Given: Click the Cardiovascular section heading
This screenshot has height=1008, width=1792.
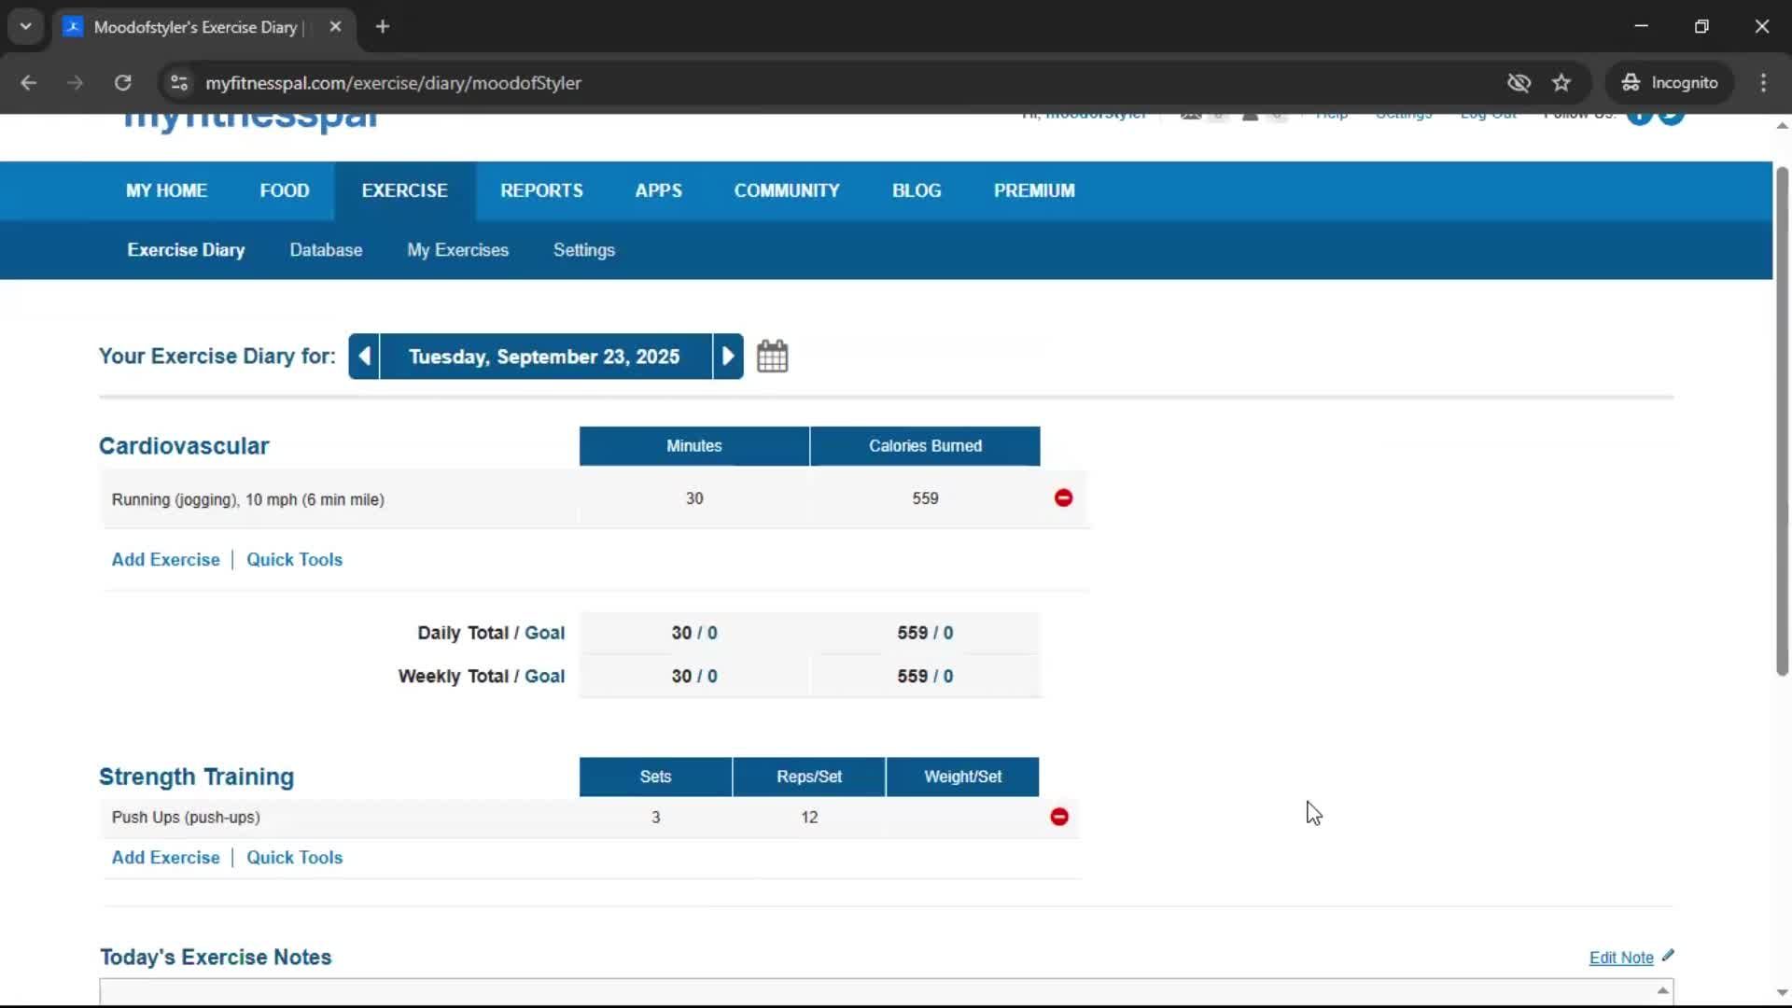Looking at the screenshot, I should tap(184, 446).
